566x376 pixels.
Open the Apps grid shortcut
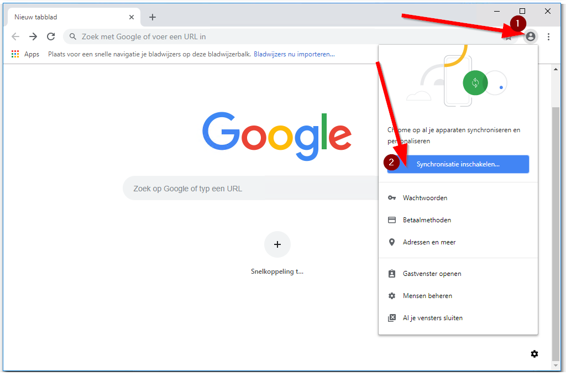point(25,54)
